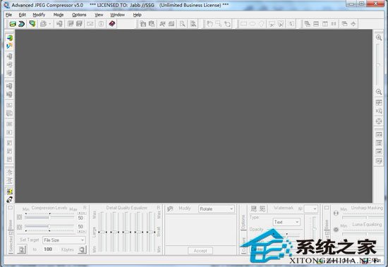Click the compress-to-target button left of 100
This screenshot has width=388, height=267.
pos(22,249)
